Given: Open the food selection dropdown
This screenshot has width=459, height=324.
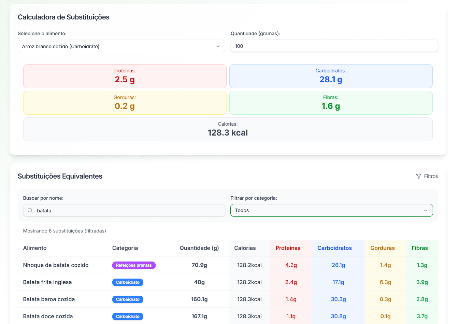Looking at the screenshot, I should click(x=121, y=46).
